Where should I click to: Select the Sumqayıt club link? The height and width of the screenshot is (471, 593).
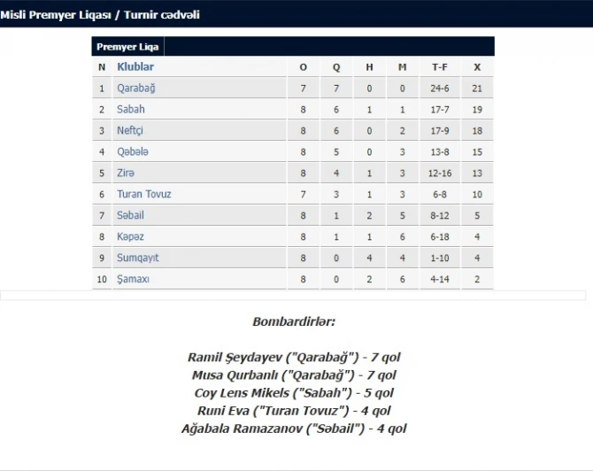tap(138, 258)
